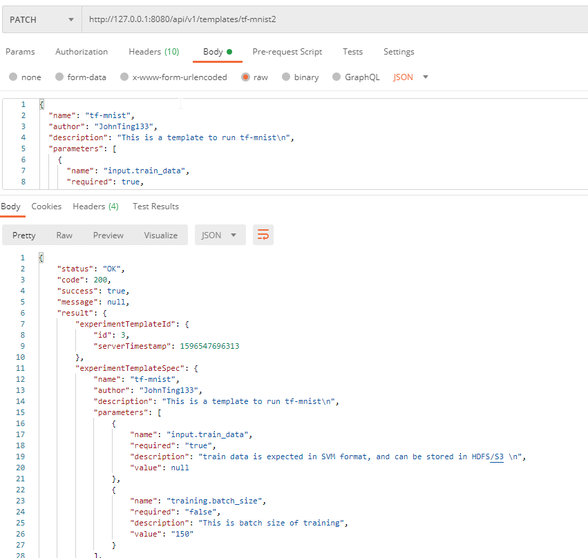This screenshot has height=558, width=588.
Task: Click the request URL input field
Action: click(x=334, y=19)
